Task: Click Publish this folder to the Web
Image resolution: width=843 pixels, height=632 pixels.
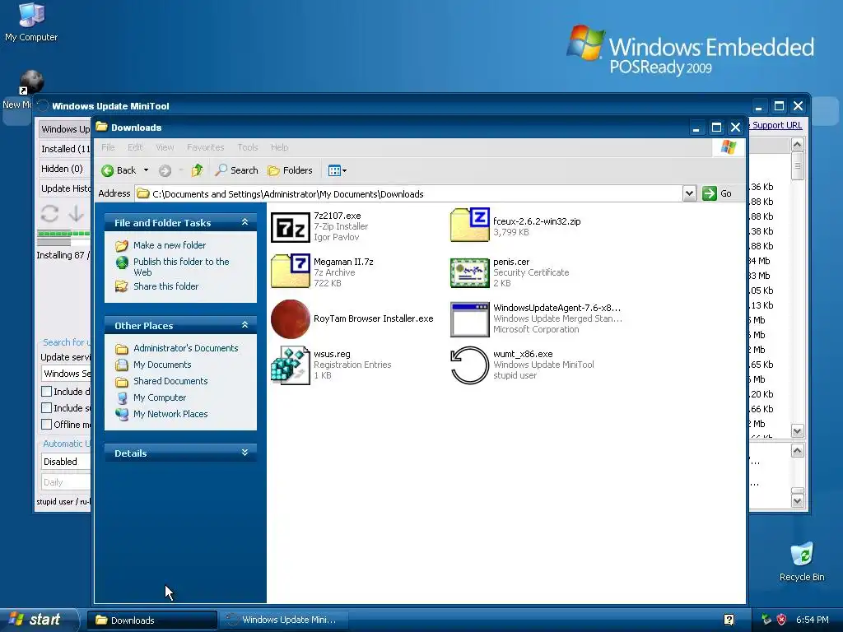Action: point(181,267)
